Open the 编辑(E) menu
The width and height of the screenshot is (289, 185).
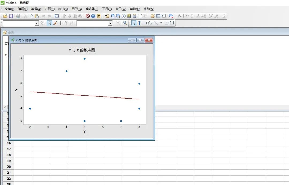pos(23,9)
